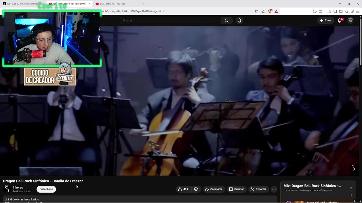Click the 2.2 M de vistas description text

pos(22,199)
